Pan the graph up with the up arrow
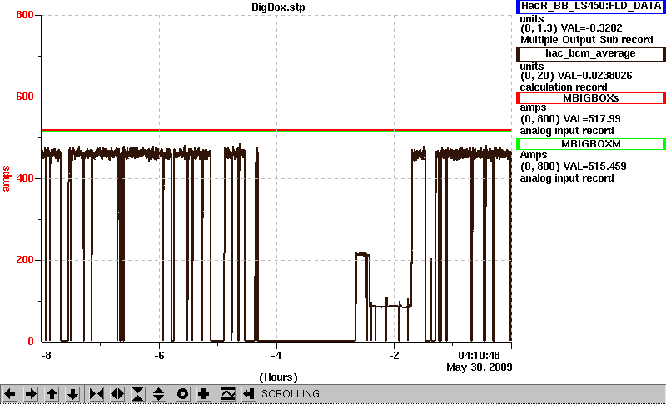This screenshot has height=404, width=666. click(52, 394)
